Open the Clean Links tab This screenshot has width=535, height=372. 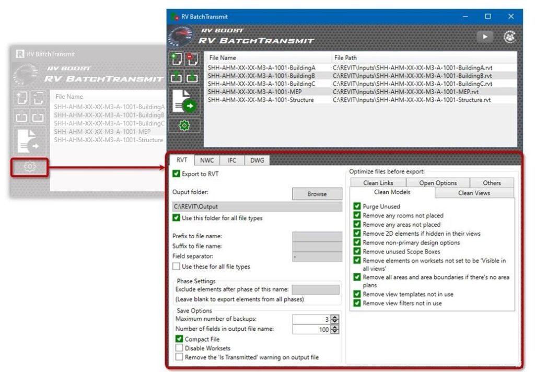(x=378, y=182)
